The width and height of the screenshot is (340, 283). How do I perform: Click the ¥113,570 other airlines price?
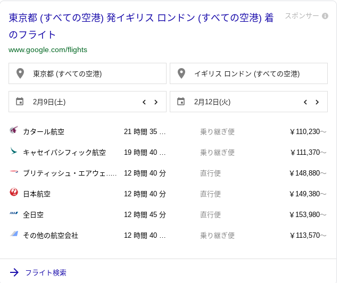point(308,235)
